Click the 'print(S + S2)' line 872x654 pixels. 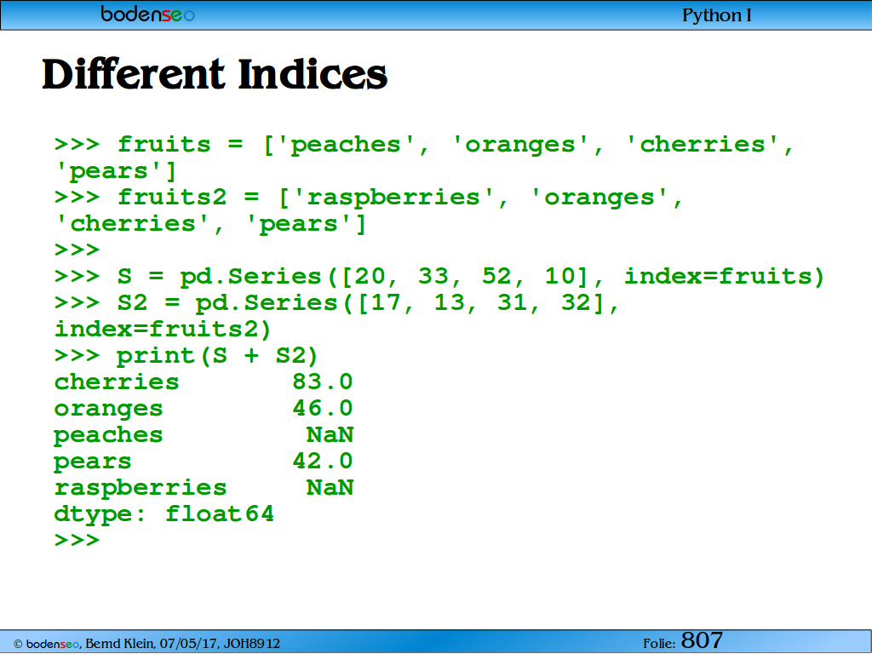coord(186,356)
